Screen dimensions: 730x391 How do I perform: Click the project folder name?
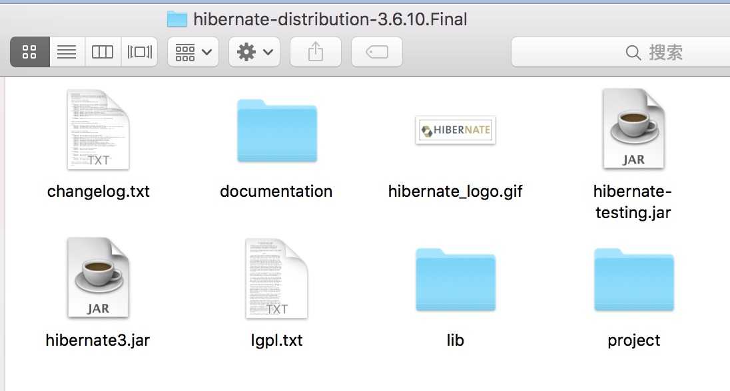coord(633,340)
